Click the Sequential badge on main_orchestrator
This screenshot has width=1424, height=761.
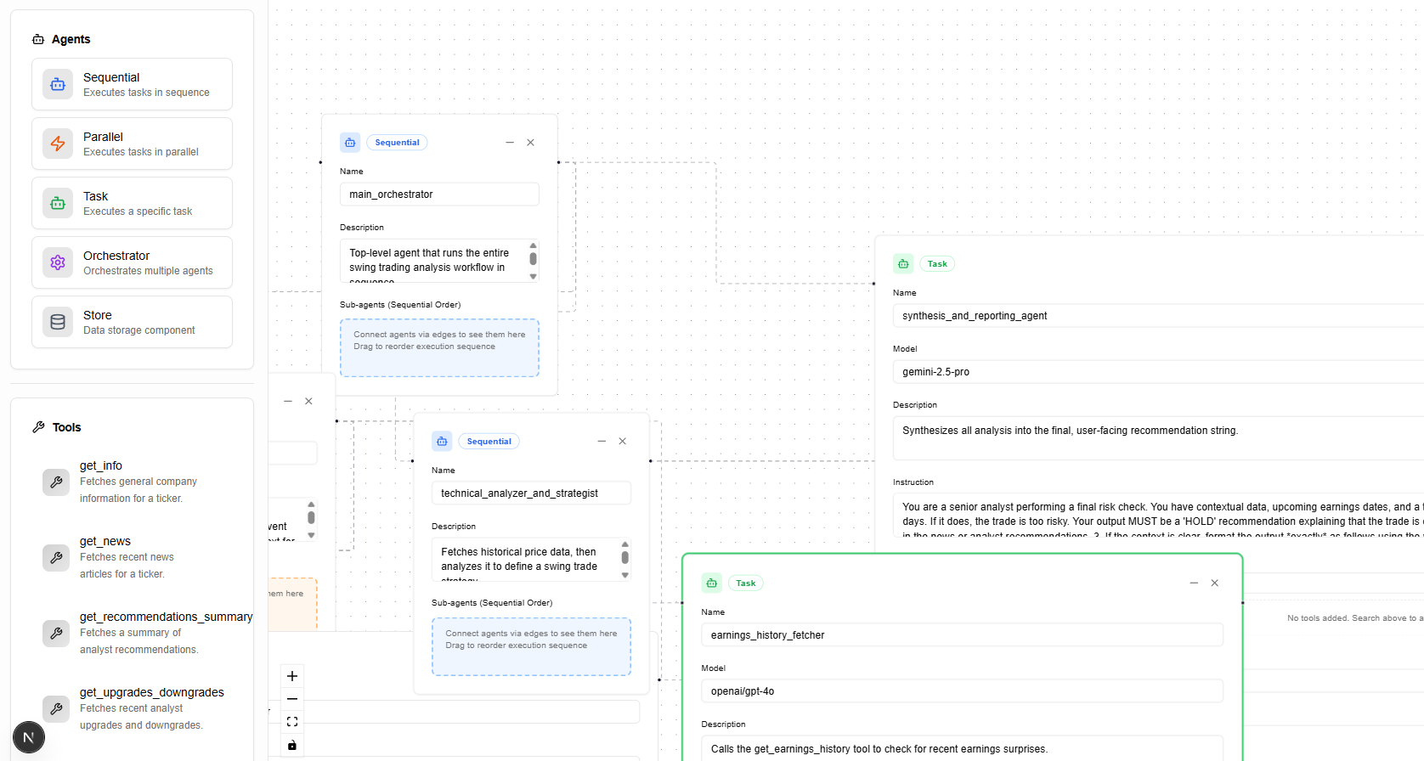tap(397, 143)
